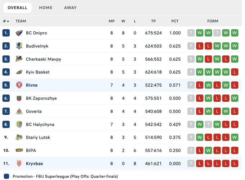Open Kyiv Basket's latest loss form badge
Viewport: 245px width, 180px height.
tap(235, 72)
